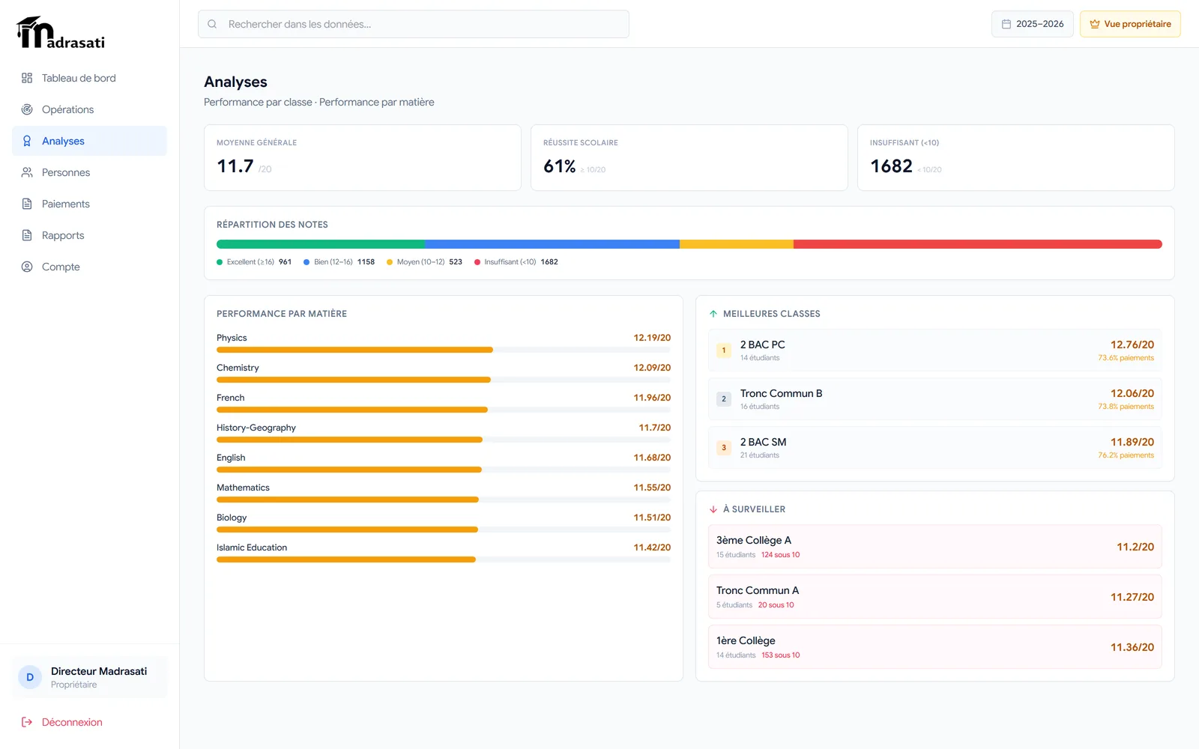Click the Insuffisant (<10) legend entry

click(516, 262)
